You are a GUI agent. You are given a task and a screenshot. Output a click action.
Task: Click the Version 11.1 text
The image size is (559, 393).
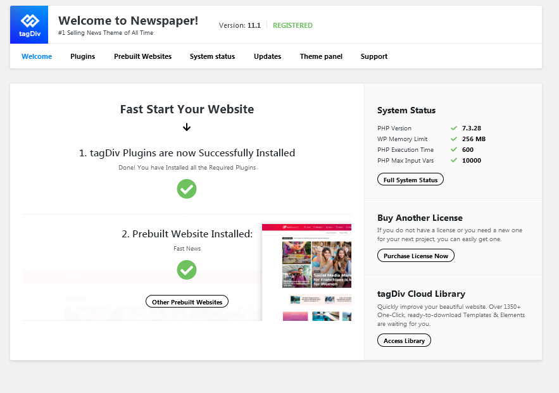point(240,25)
